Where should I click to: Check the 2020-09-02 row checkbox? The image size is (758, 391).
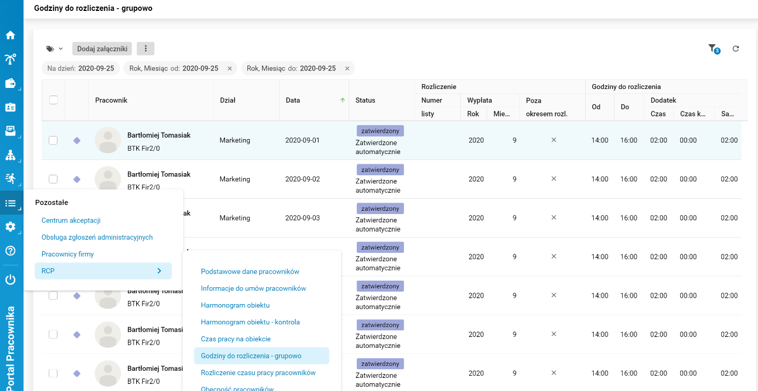tap(53, 179)
